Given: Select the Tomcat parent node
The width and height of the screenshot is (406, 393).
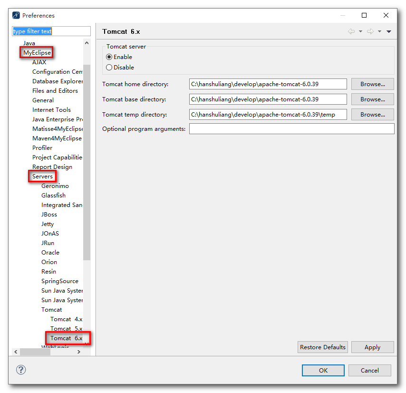Looking at the screenshot, I should pos(51,310).
